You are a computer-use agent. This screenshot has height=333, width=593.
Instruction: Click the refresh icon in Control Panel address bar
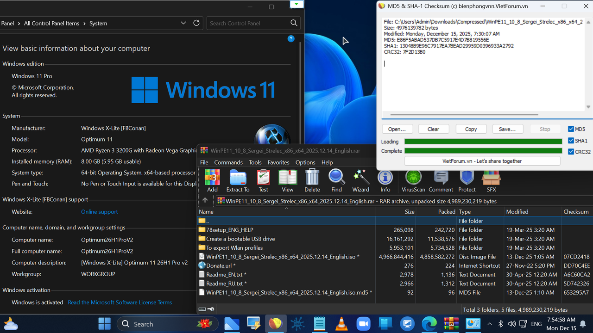point(196,23)
